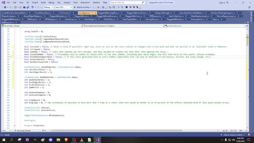This screenshot has height=143, width=254.
Task: Click the horizontal editor scrollbar
Action: pos(117,131)
